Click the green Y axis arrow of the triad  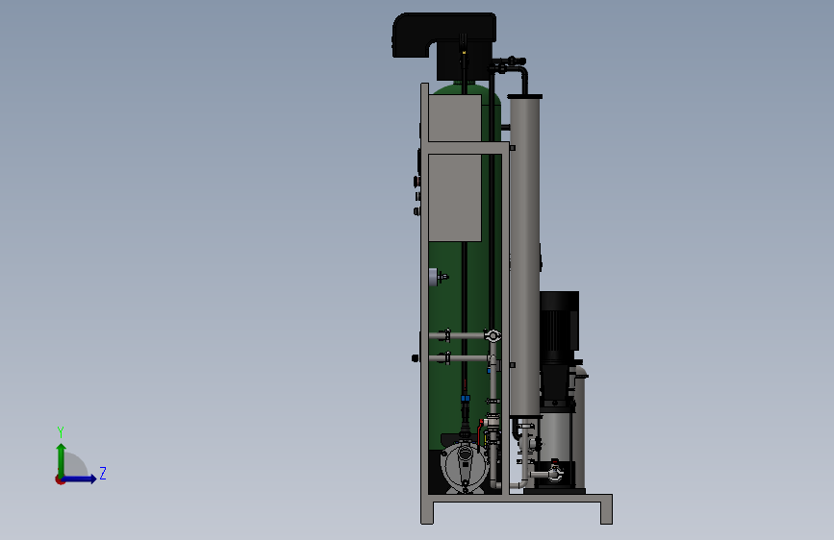coord(61,459)
